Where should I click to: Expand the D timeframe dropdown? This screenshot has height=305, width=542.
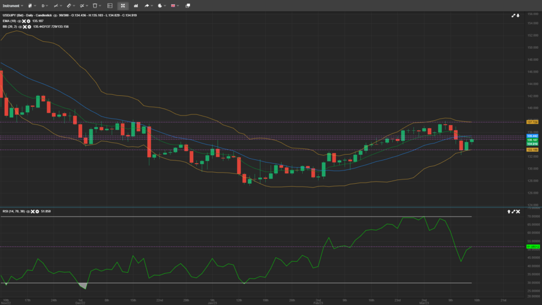coord(45,5)
